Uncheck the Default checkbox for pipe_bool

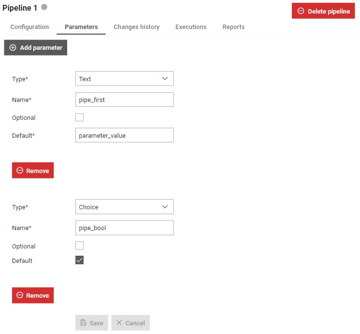[79, 260]
